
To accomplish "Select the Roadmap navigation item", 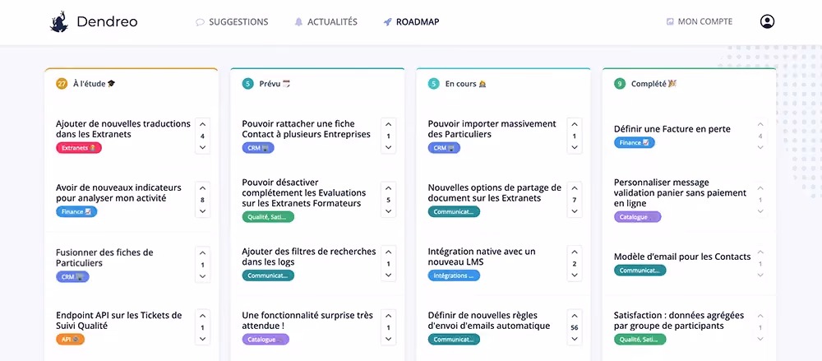I will (412, 22).
